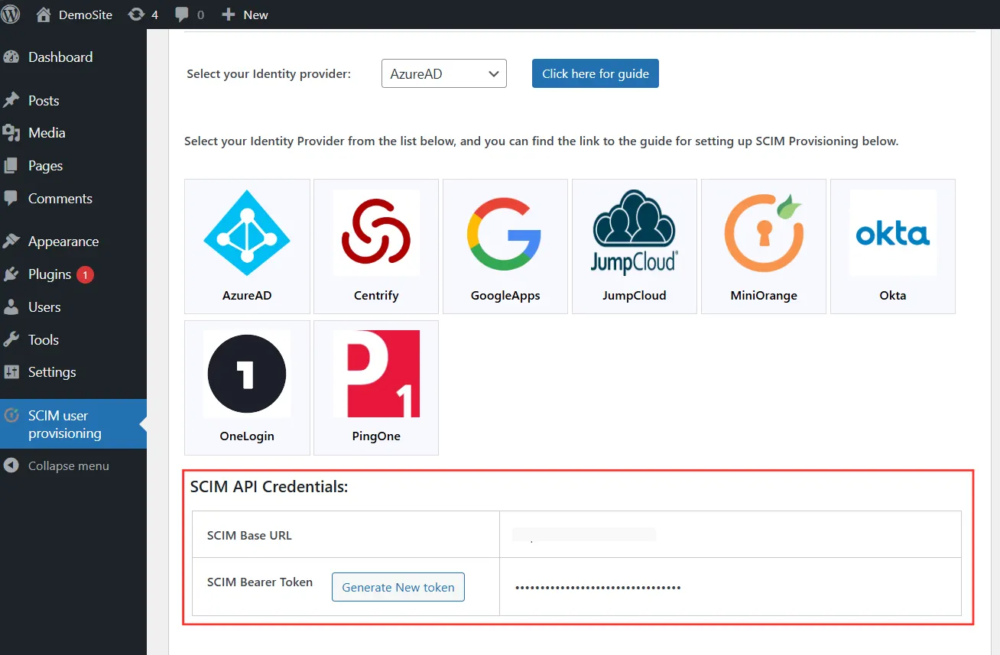Click Collapse menu link
This screenshot has height=655, width=1000.
click(x=69, y=465)
